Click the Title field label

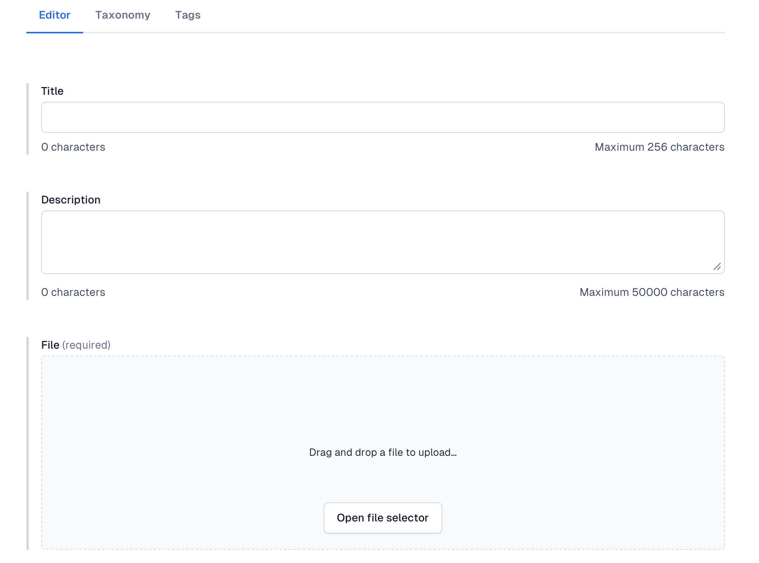pyautogui.click(x=52, y=91)
